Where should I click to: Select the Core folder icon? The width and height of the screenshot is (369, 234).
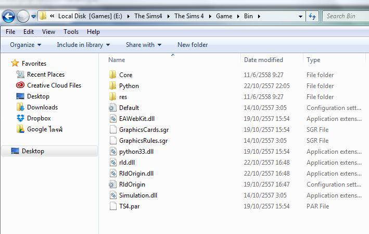coord(112,75)
